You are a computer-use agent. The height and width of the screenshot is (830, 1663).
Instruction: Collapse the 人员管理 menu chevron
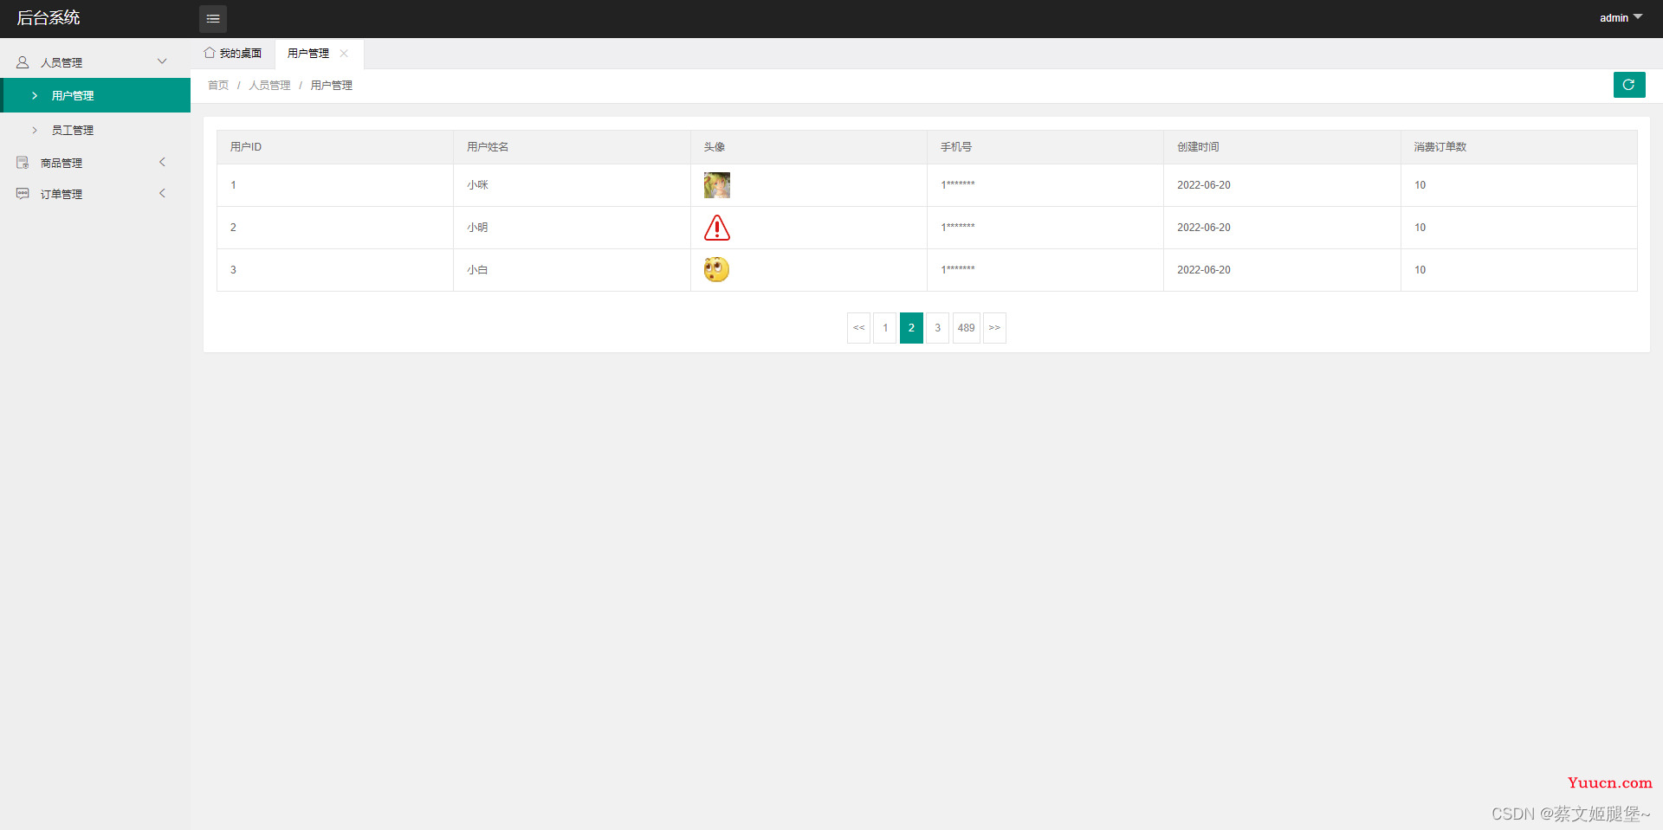[x=162, y=61]
